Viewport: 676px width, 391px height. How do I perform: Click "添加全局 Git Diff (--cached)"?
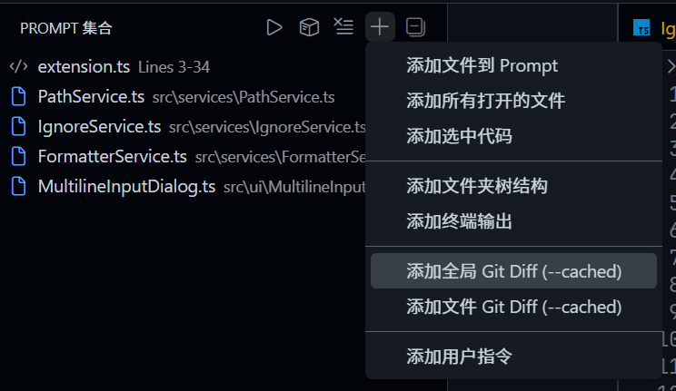[513, 271]
